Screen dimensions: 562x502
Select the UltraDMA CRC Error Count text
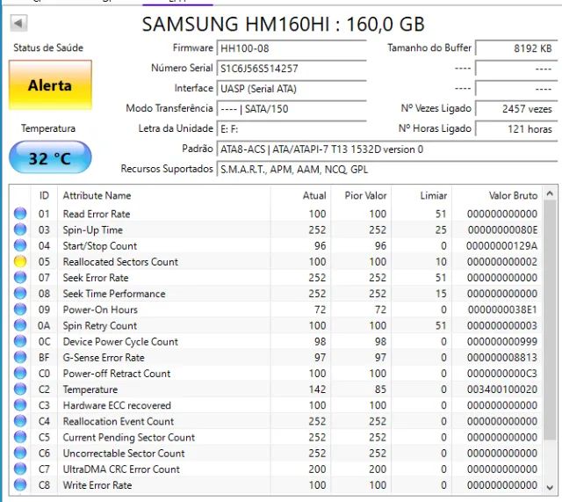(x=121, y=469)
